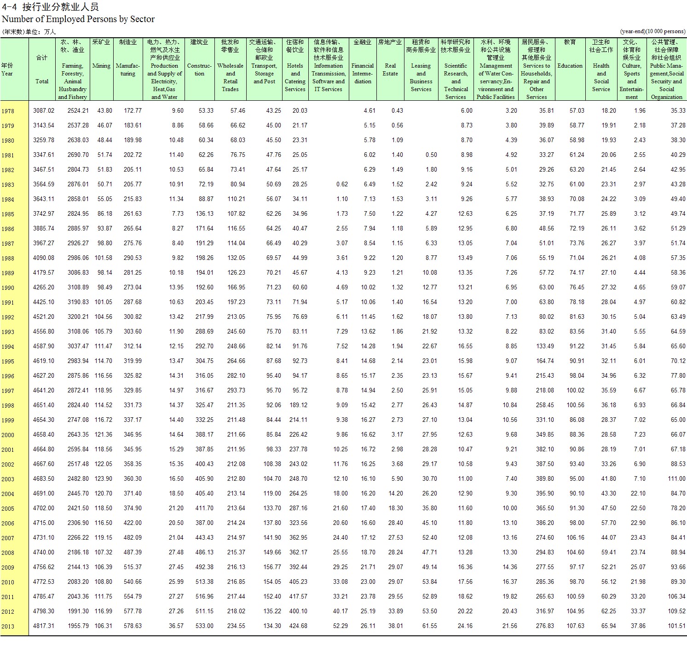This screenshot has width=687, height=651.
Task: Click construction value 533.00 in 2013
Action: [x=204, y=626]
